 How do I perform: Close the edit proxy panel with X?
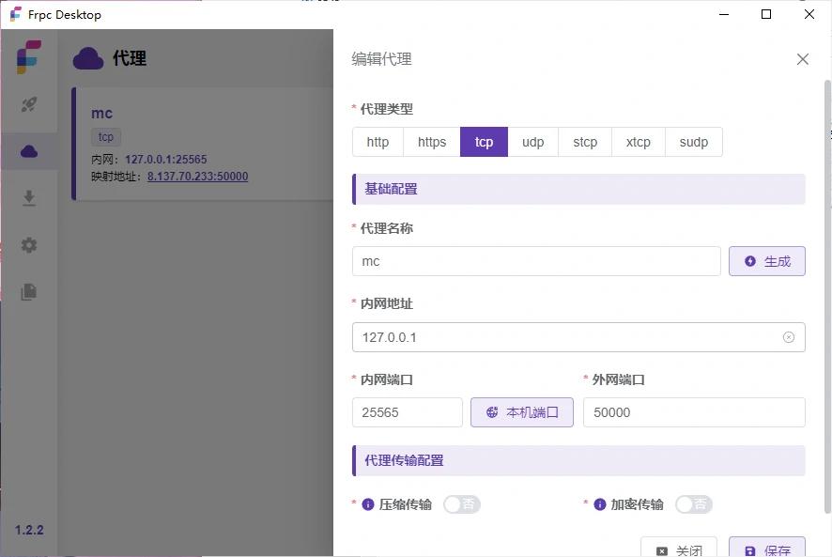802,59
